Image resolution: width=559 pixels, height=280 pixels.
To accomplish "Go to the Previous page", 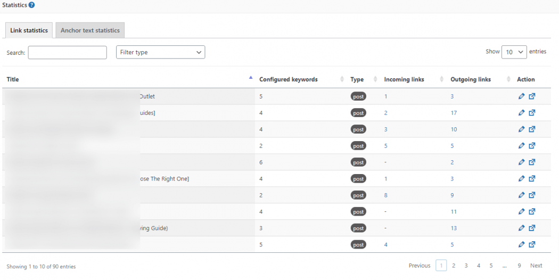I will pyautogui.click(x=420, y=266).
